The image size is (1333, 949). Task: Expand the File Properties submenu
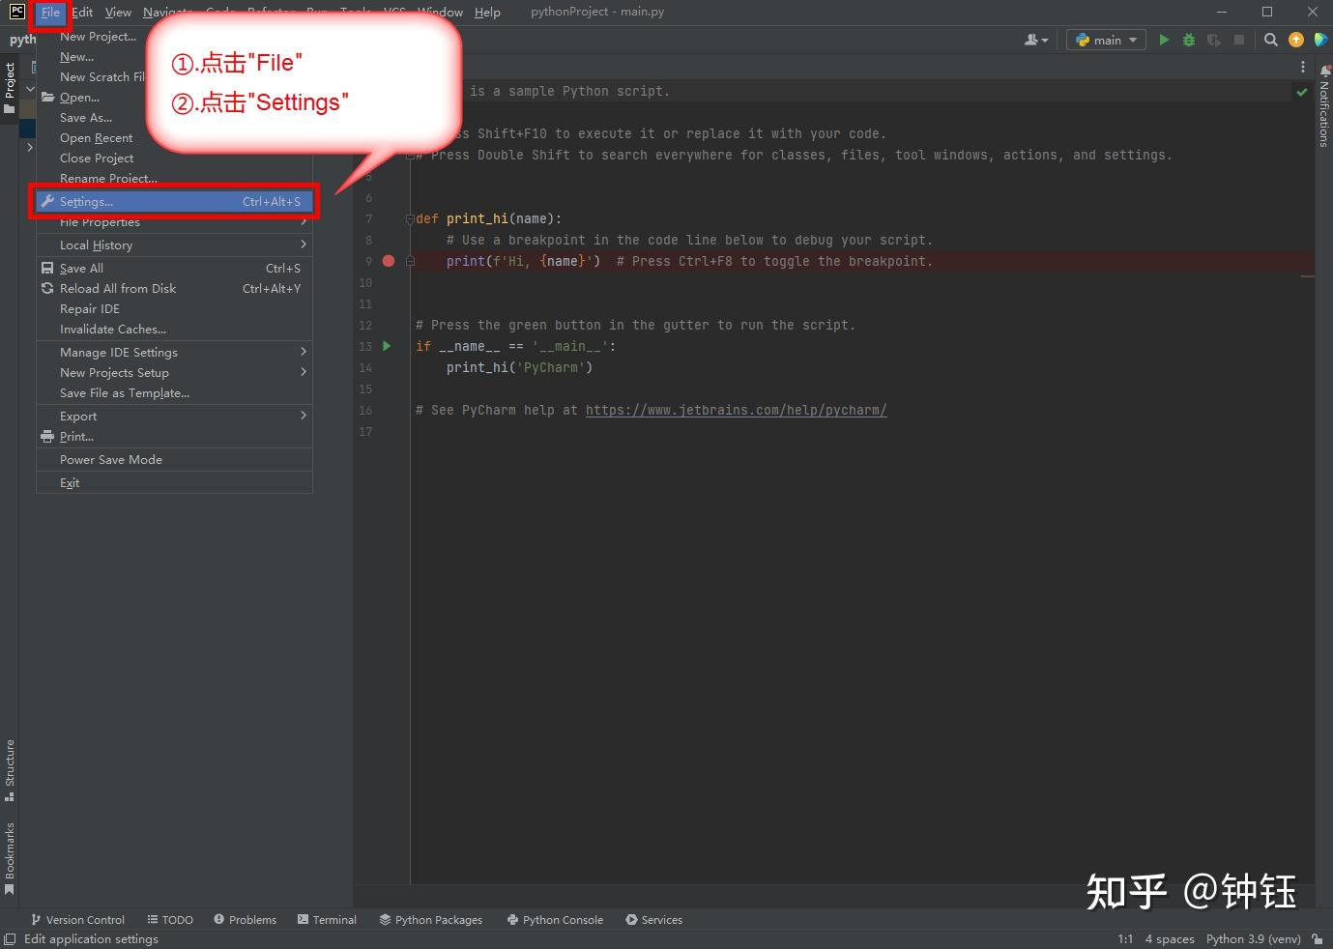[x=174, y=222]
